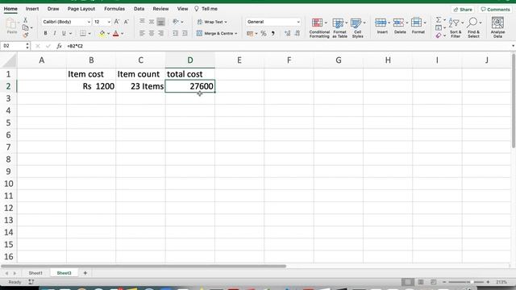Screen dimensions: 516x290
Task: Open Format as Table
Action: point(339,27)
